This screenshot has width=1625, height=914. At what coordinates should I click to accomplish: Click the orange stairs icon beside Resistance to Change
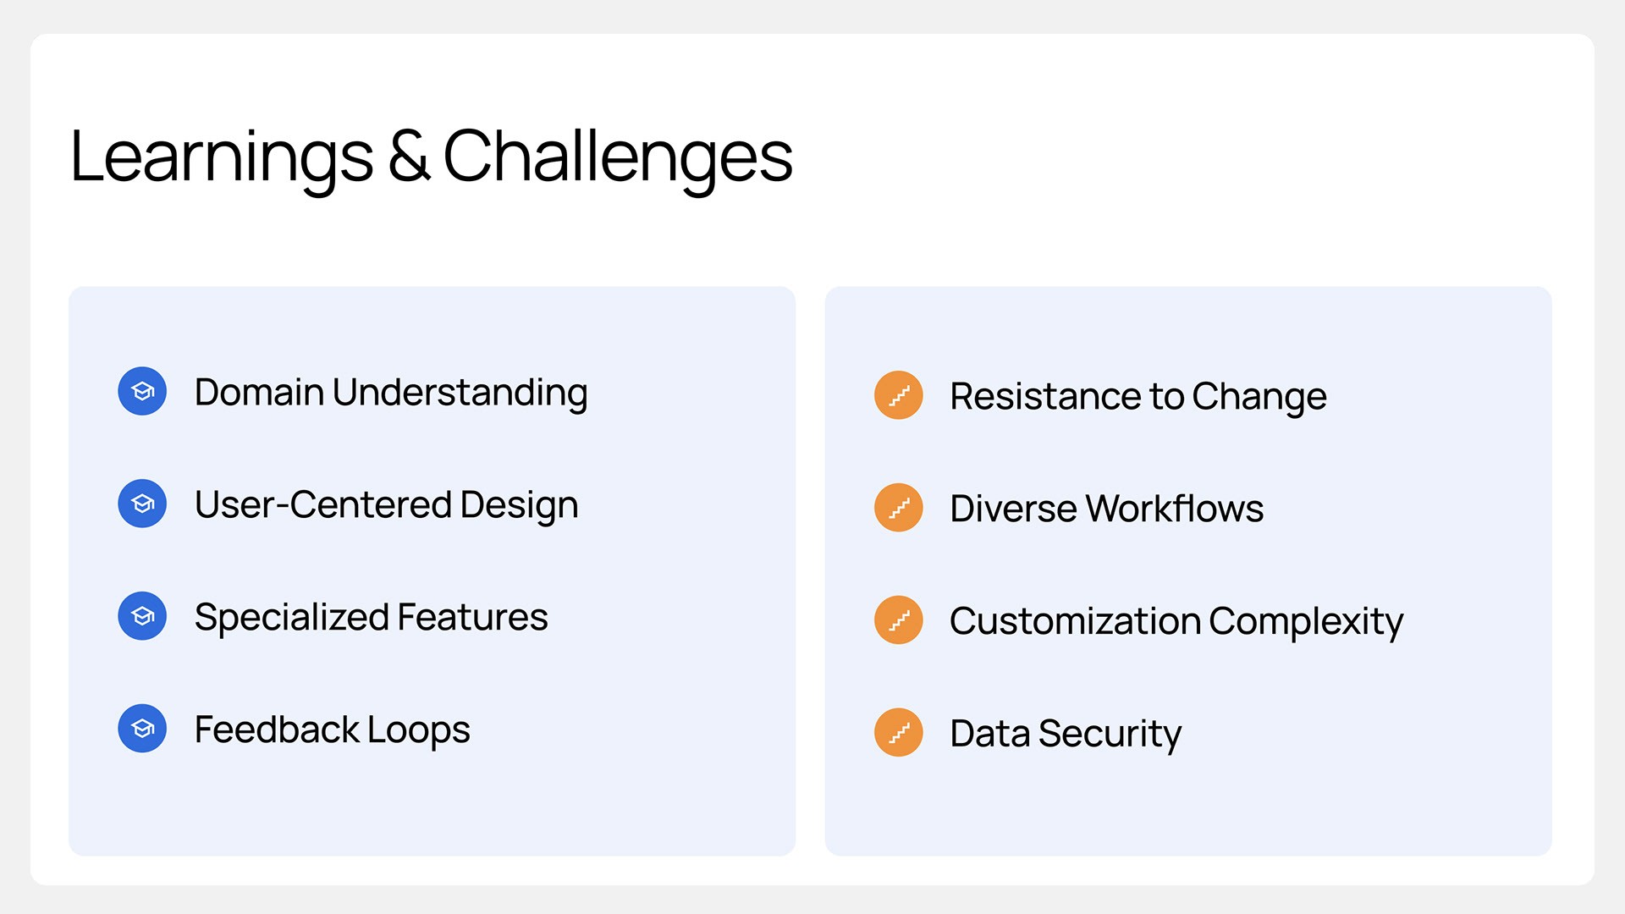pyautogui.click(x=899, y=395)
